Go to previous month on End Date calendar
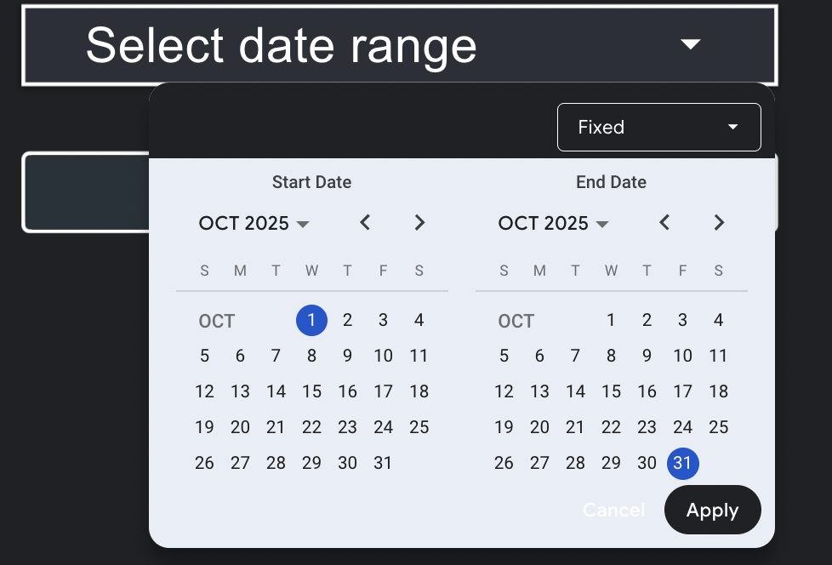 tap(664, 223)
